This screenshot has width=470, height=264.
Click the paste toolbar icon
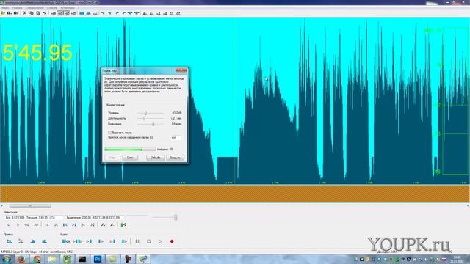[38, 13]
